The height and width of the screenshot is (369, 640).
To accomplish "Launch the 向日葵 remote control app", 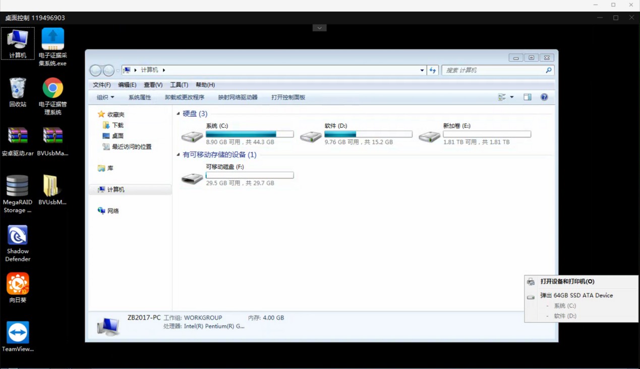I will pos(18,284).
